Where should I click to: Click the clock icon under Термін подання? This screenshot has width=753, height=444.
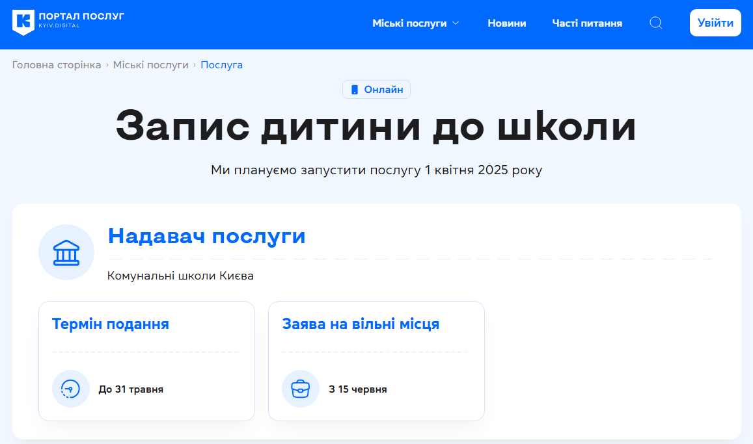pos(70,389)
